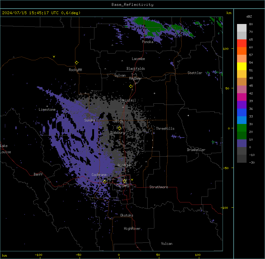Screen dimensions: 265x259
Task: Select the yellow diamond marker above Didsbury
Action: (119, 128)
